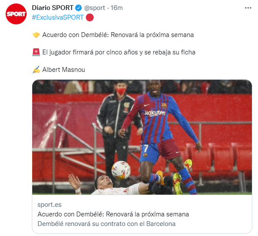The height and width of the screenshot is (236, 258).
Task: Click tweet text Acuerdo con Dembélé line
Action: click(118, 35)
